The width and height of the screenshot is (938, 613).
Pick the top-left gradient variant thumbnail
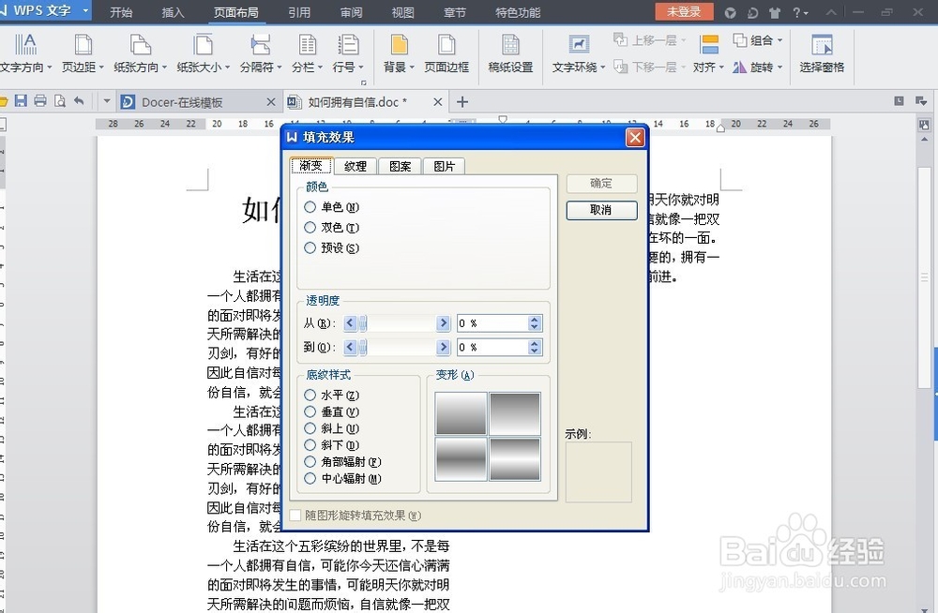tap(460, 412)
